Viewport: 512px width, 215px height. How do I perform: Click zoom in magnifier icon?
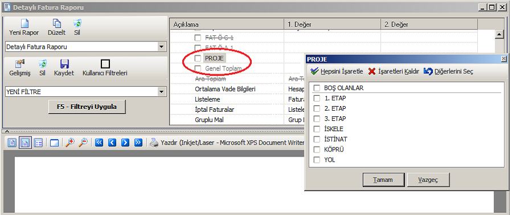(x=70, y=142)
